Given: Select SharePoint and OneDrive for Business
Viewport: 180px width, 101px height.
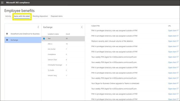Looking at the screenshot, I should 23,34.
